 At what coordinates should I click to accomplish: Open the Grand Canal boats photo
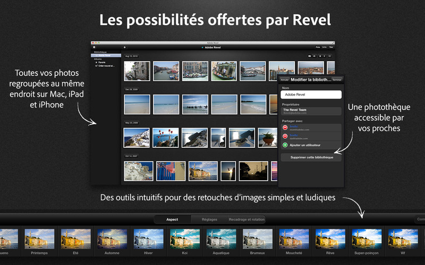(166, 71)
